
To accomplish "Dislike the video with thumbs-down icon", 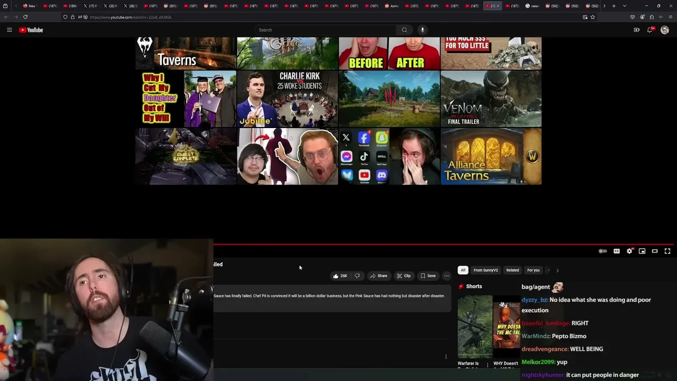I will (x=357, y=276).
